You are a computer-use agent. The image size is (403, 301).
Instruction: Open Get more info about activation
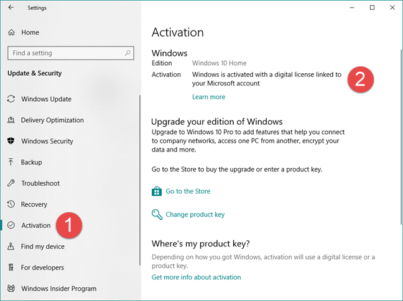[197, 277]
